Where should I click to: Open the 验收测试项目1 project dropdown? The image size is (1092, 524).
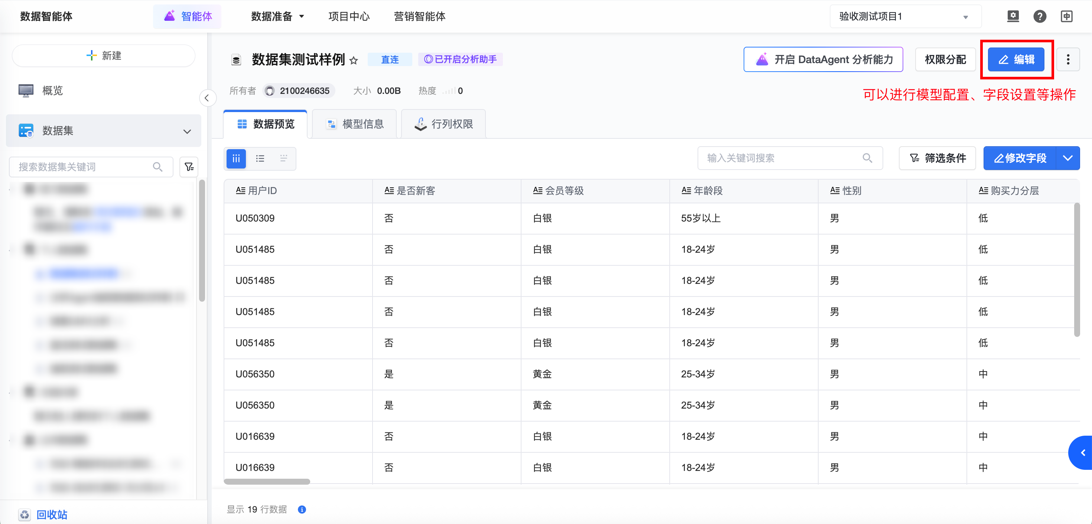click(905, 17)
